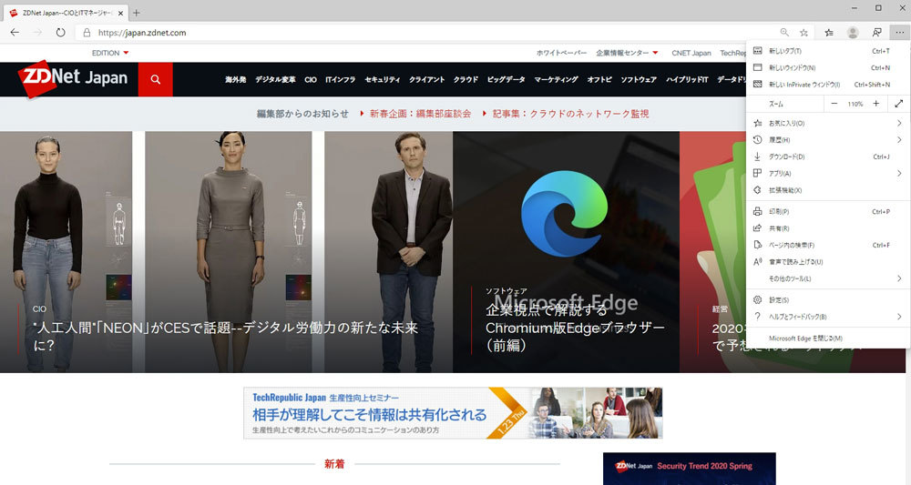Open the マーケティング navigation item
This screenshot has height=485, width=911.
tap(556, 79)
